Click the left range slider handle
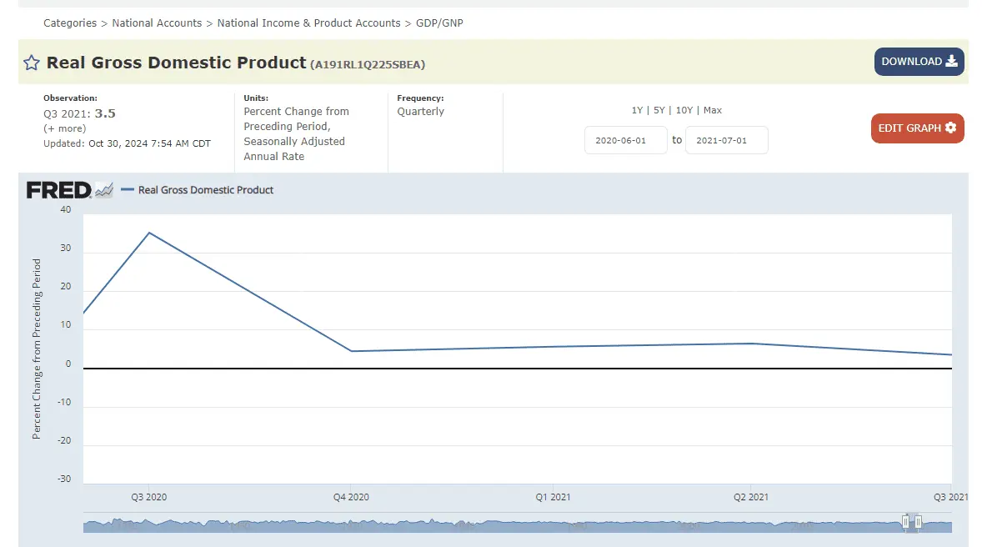 click(x=905, y=522)
